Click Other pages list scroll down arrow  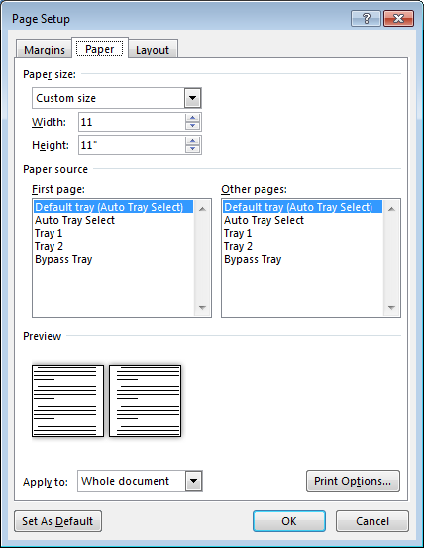pos(391,307)
